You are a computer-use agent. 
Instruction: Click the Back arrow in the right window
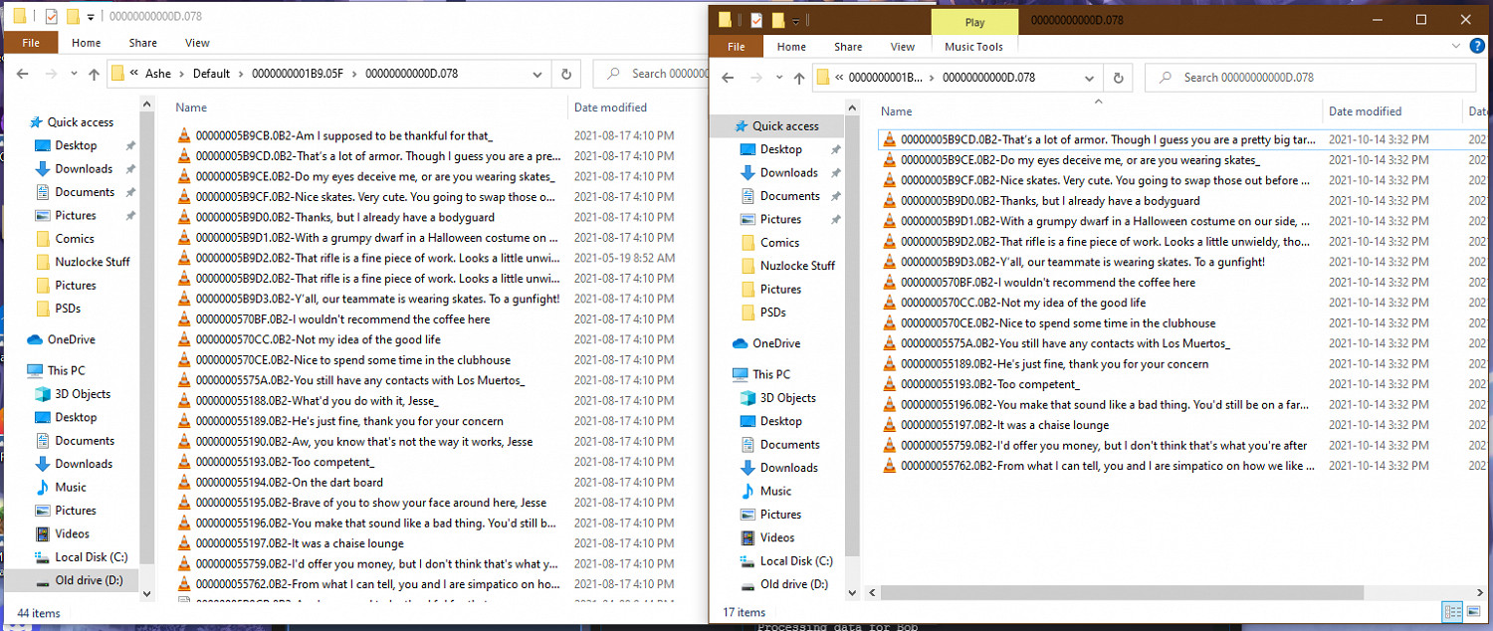[728, 78]
